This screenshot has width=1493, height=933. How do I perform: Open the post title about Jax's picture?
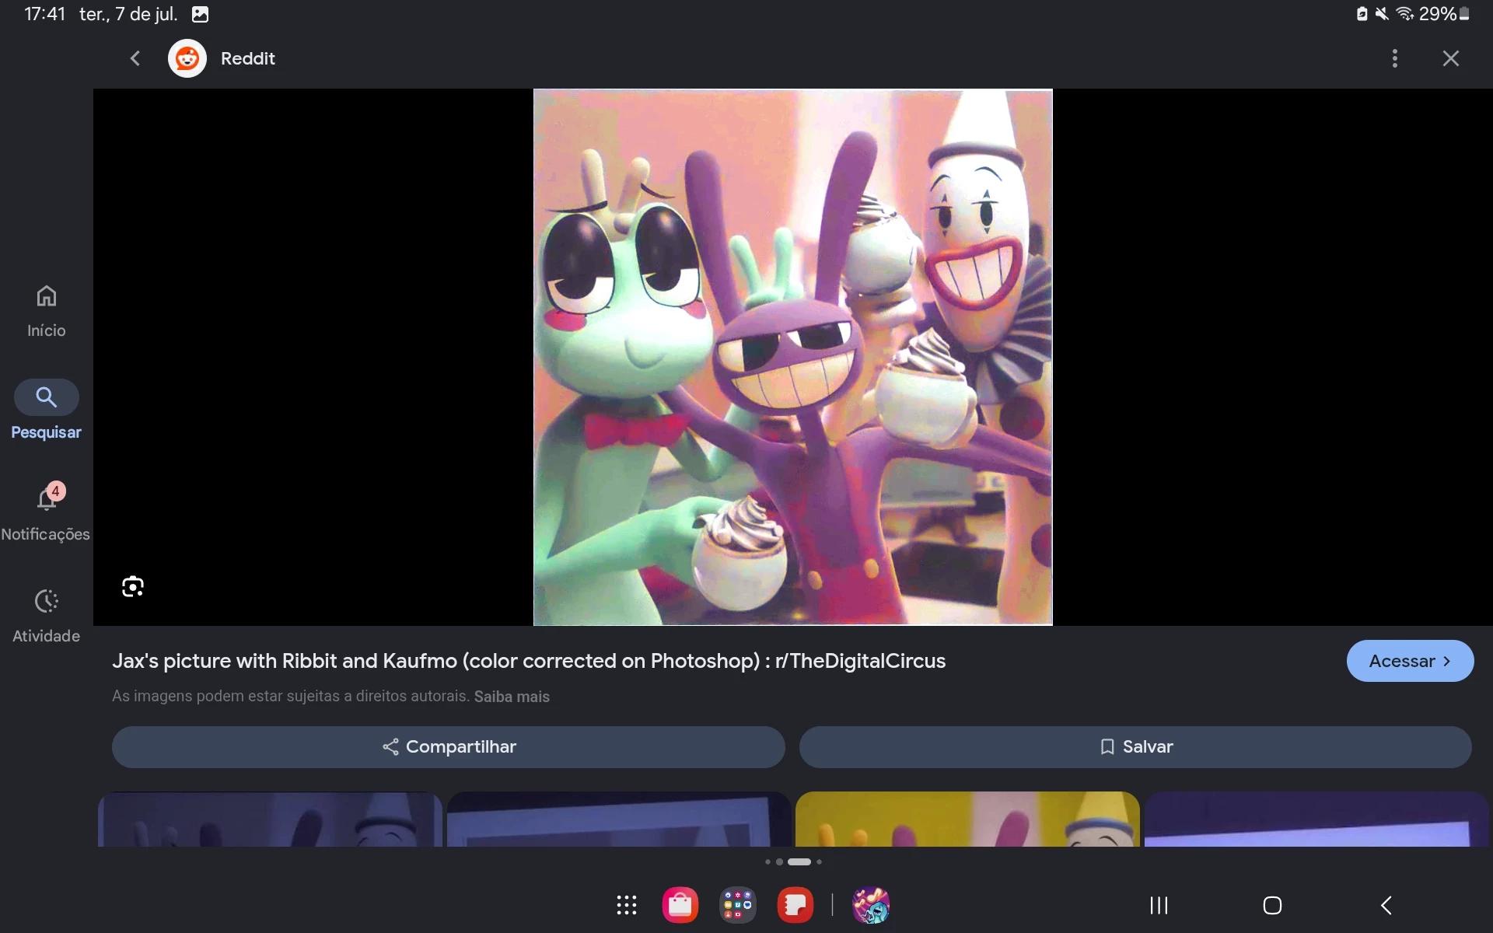[x=529, y=661]
